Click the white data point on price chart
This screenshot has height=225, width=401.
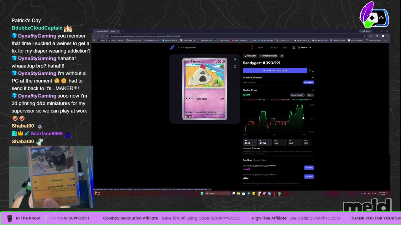coord(303,118)
